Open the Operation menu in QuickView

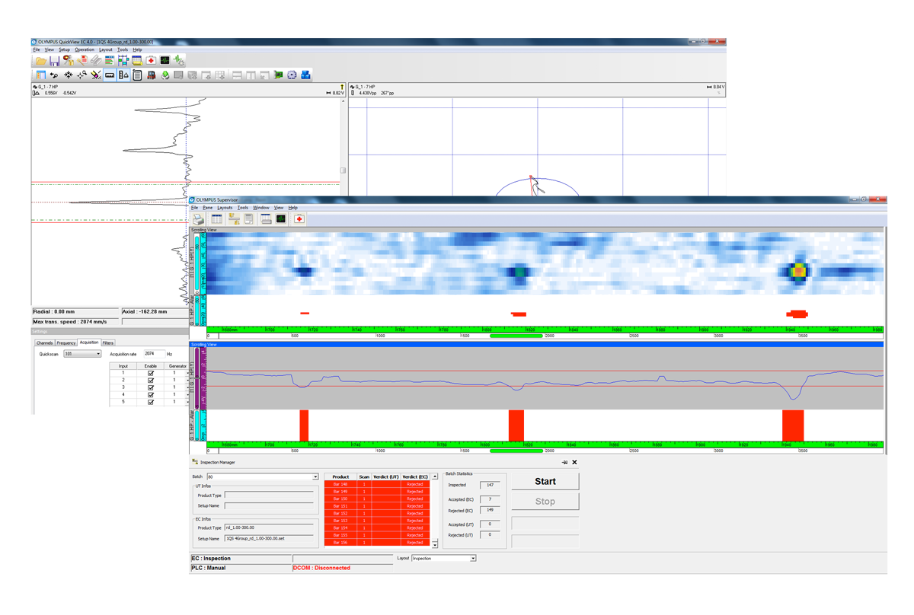click(x=85, y=50)
